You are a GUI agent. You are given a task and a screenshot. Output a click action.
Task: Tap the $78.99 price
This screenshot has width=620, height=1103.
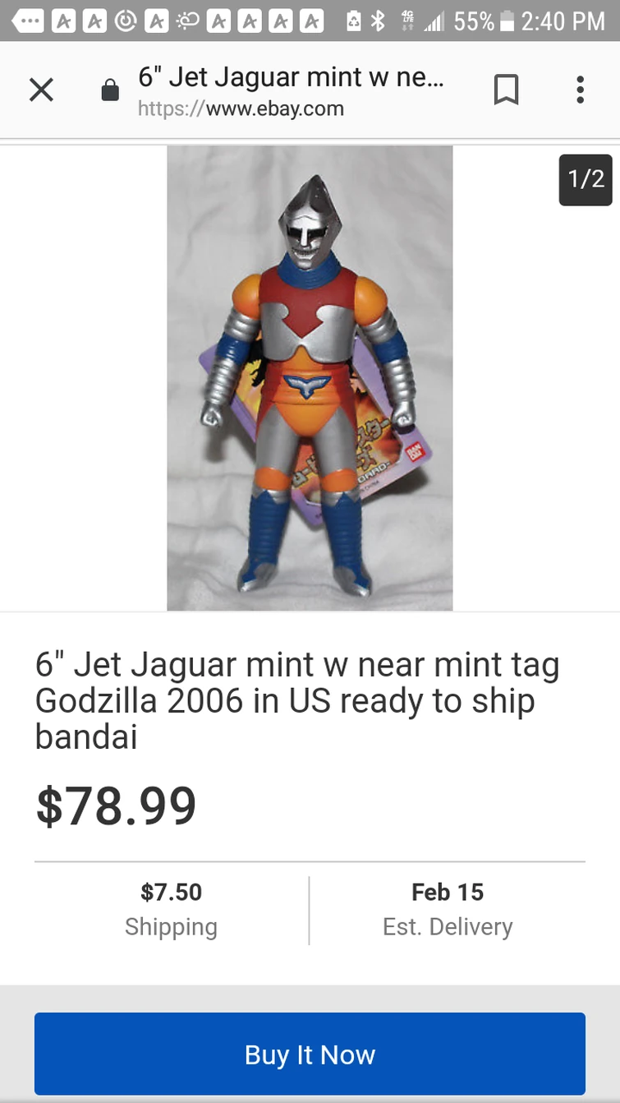[116, 805]
